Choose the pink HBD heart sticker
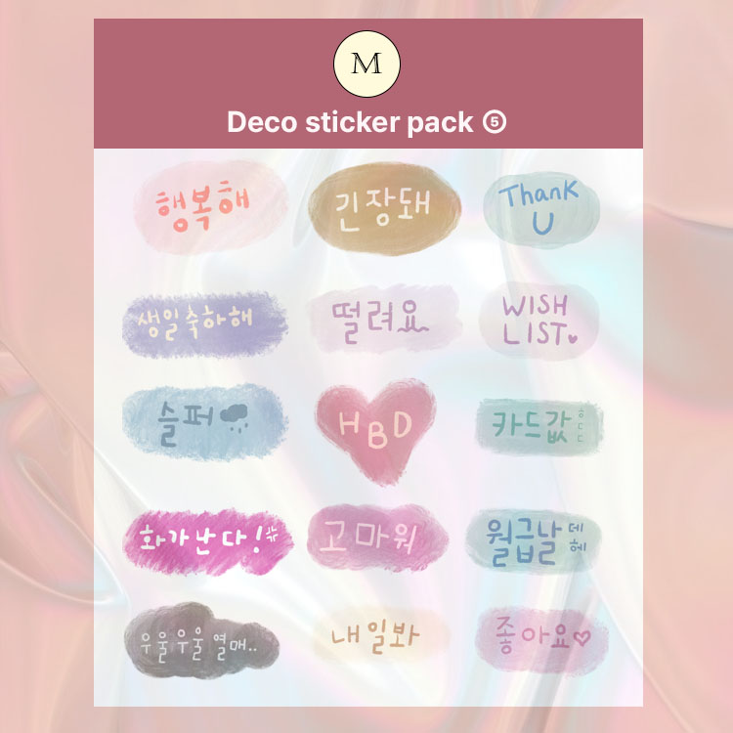Viewport: 733px width, 733px height. point(376,432)
